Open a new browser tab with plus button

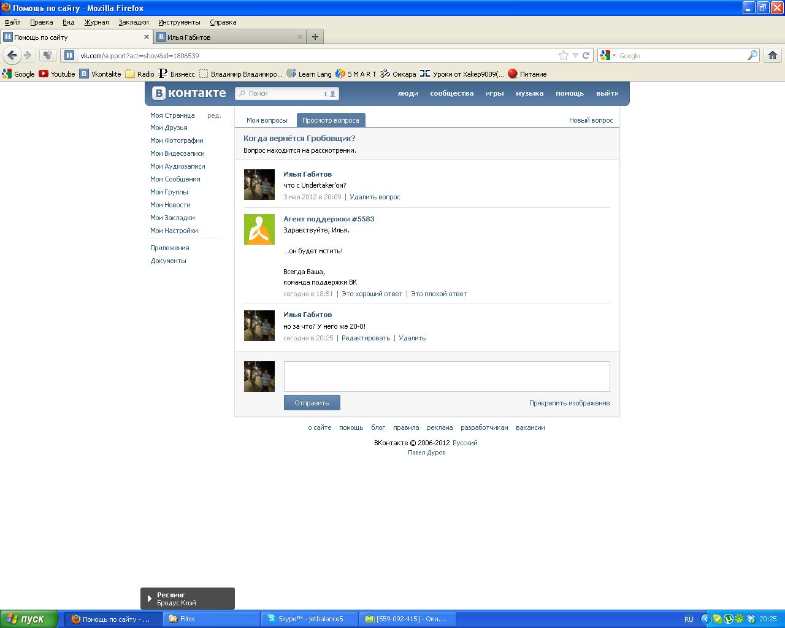click(x=315, y=37)
